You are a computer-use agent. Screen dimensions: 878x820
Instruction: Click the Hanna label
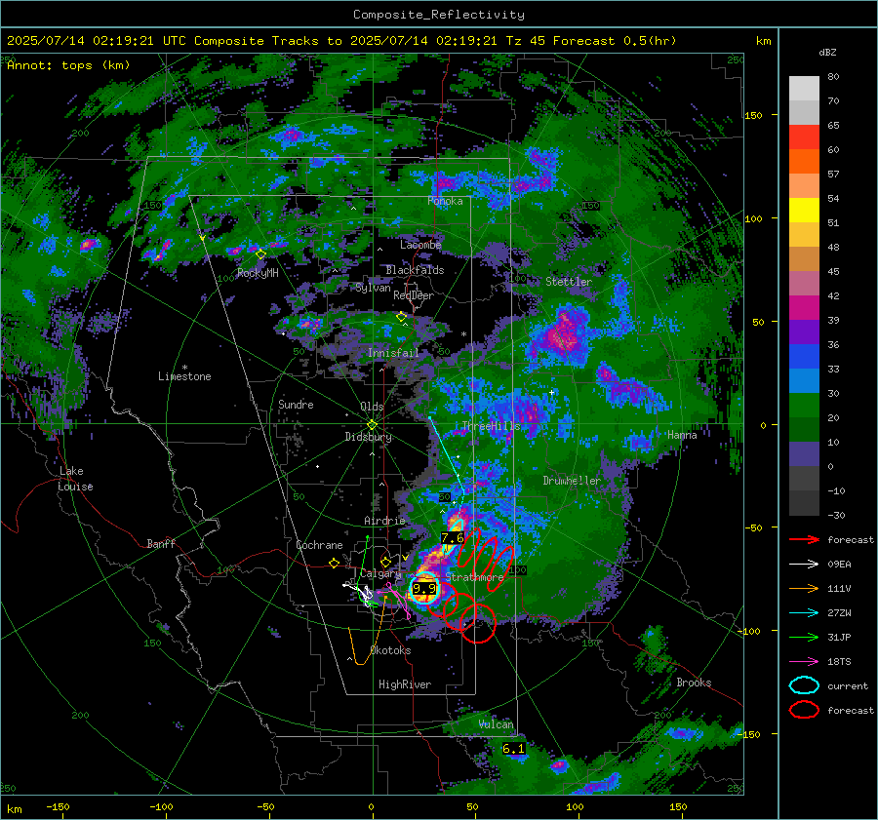coord(682,435)
